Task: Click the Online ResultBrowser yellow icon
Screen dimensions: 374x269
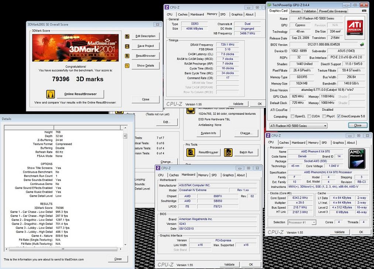Action: coord(51,94)
